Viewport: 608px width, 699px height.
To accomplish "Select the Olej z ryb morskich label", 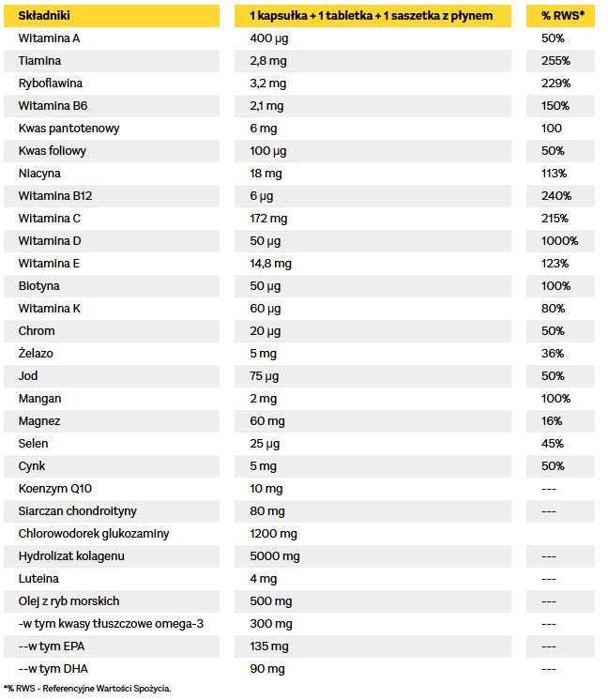I will [68, 601].
